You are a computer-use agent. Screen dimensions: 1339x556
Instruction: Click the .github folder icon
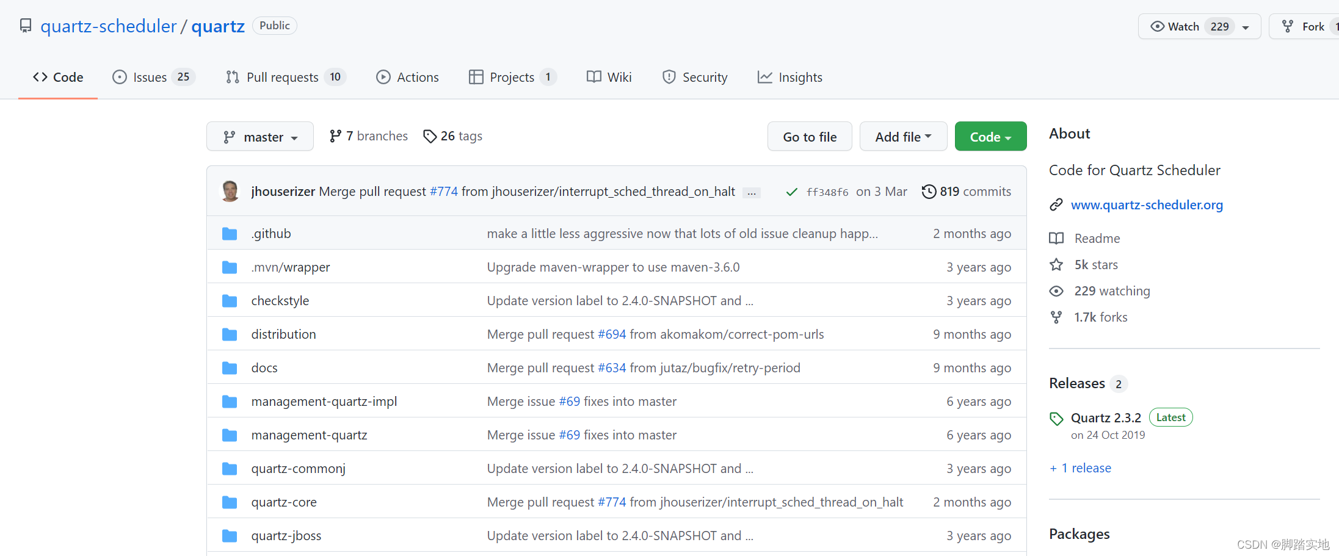click(230, 234)
